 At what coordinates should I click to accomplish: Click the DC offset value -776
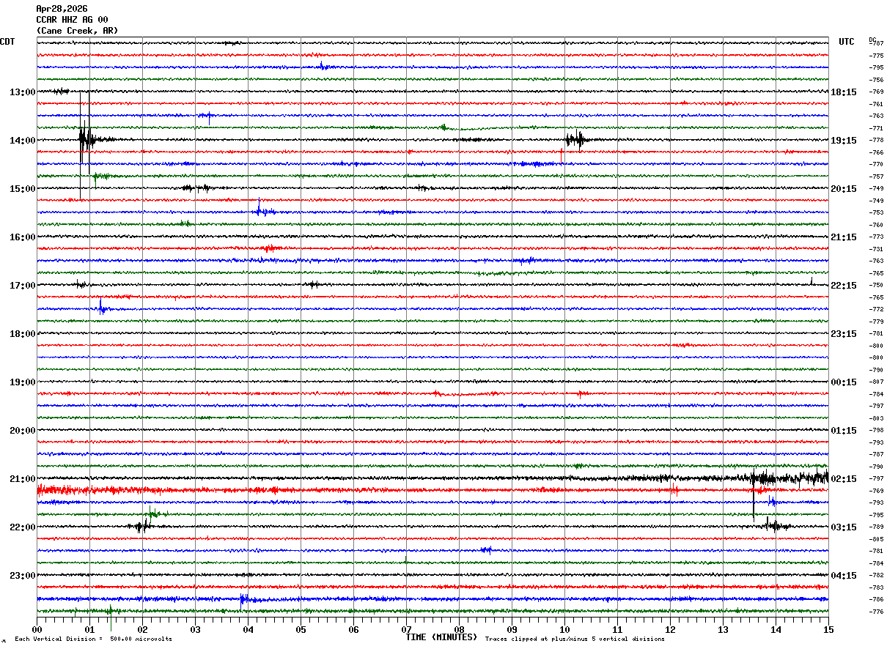point(876,612)
